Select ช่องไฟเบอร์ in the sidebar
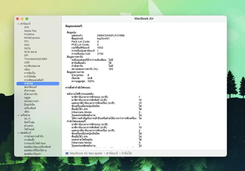245x171 pixels. point(30,87)
